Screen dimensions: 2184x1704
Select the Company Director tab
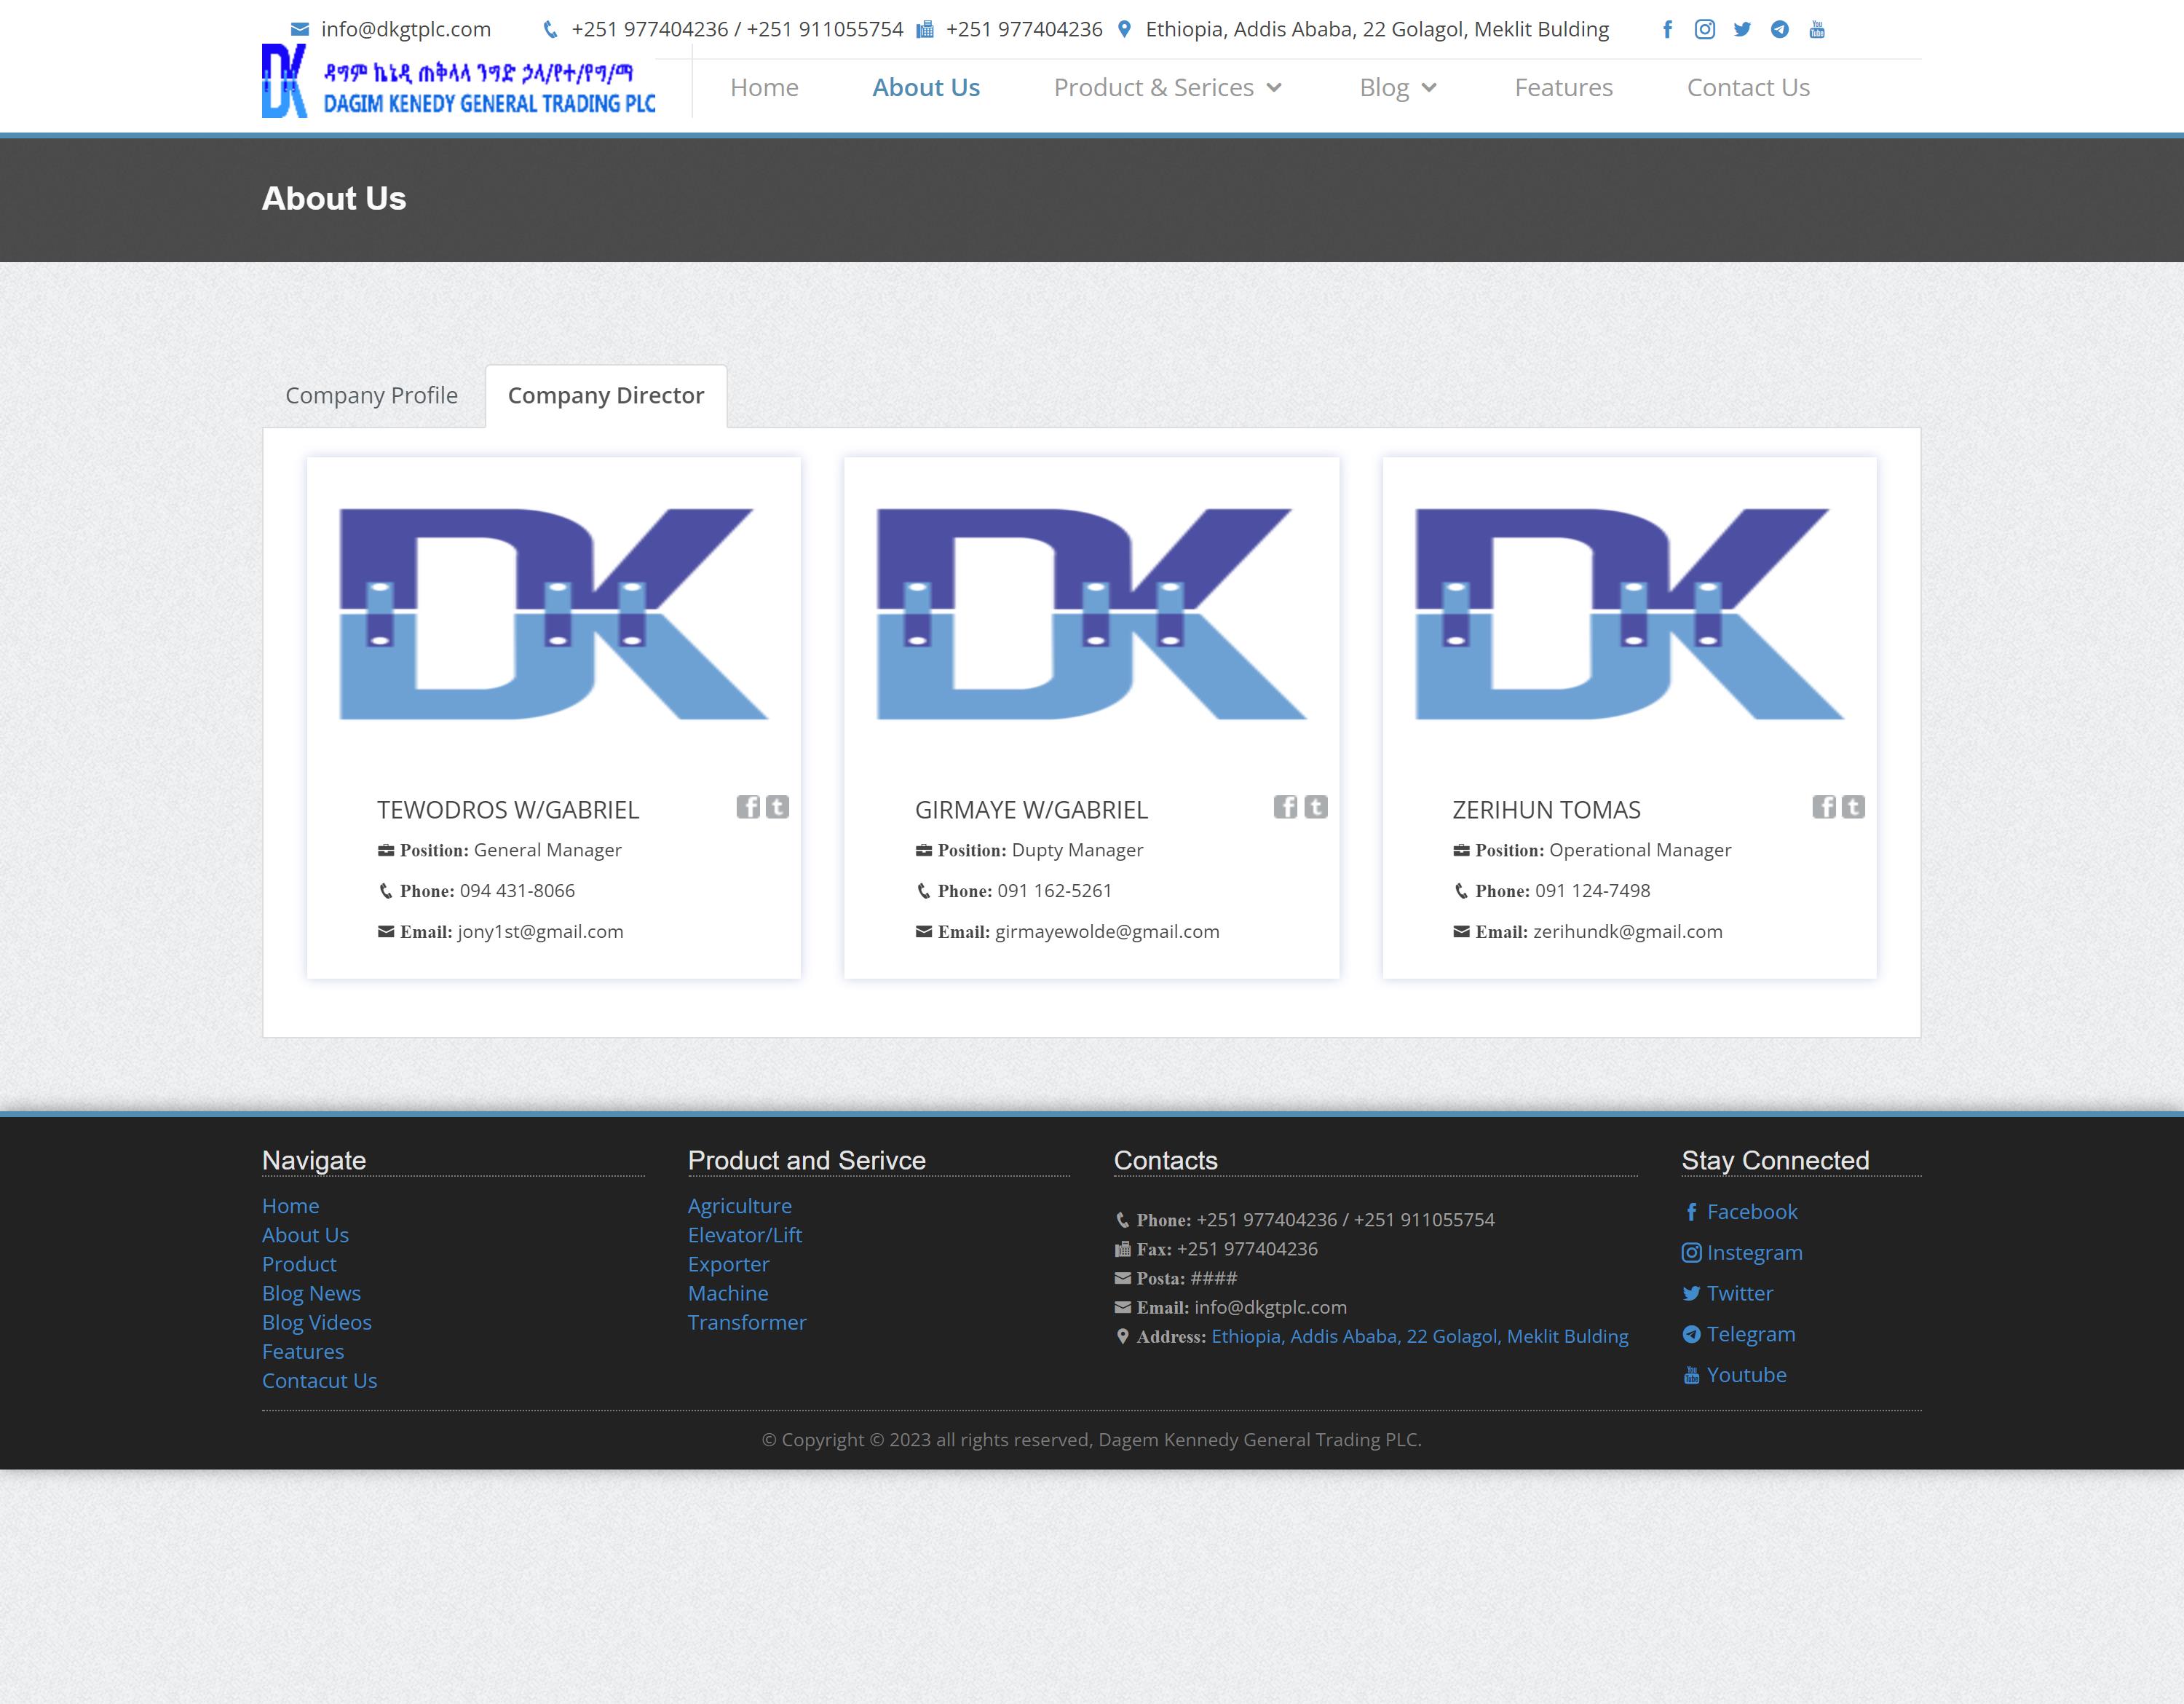point(605,396)
